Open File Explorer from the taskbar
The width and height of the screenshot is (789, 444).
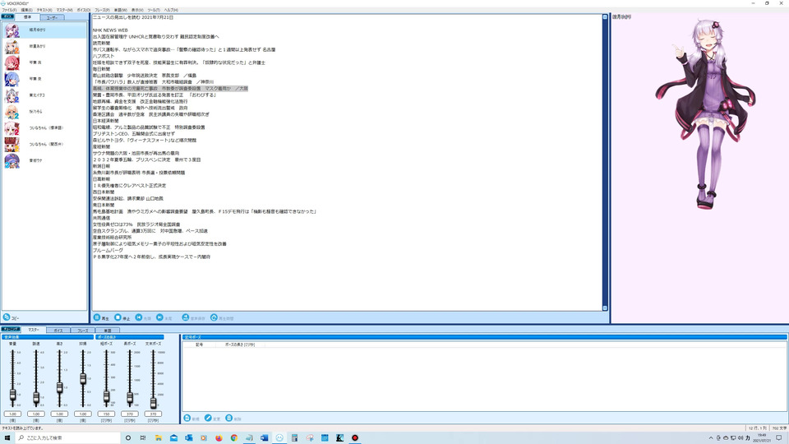click(x=158, y=438)
